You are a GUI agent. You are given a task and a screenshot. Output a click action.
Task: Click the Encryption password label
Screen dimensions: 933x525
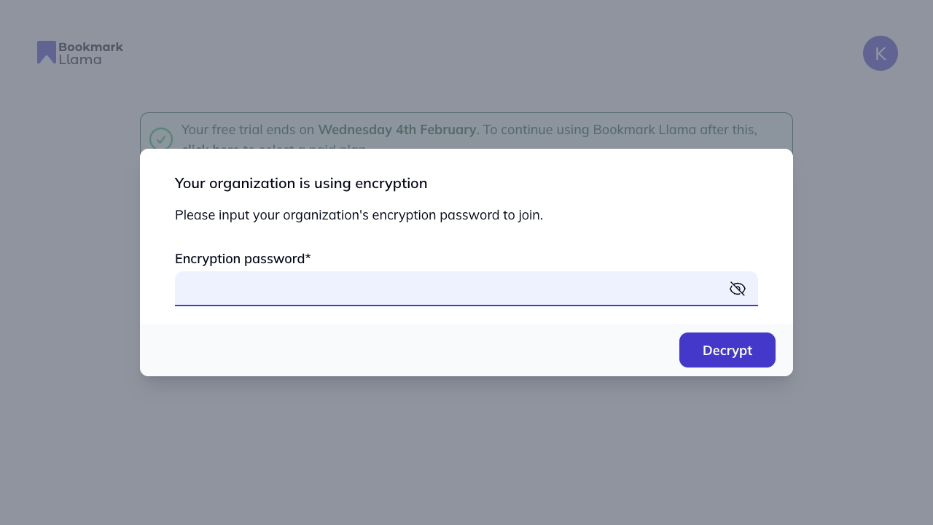[x=242, y=259]
